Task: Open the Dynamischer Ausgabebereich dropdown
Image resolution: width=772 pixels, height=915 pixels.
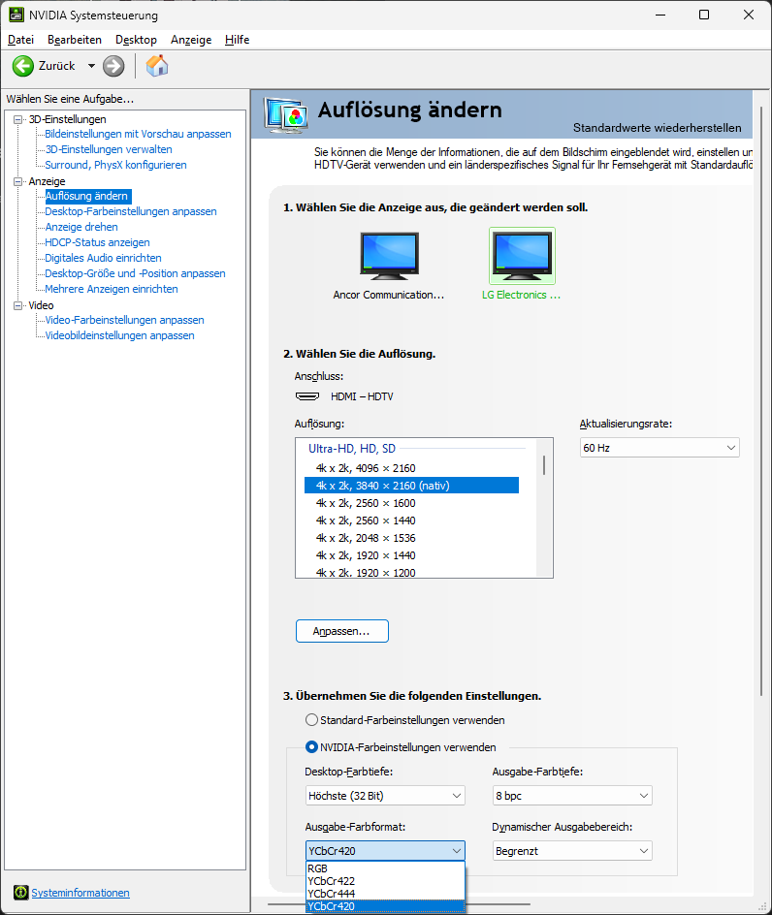Action: tap(572, 851)
